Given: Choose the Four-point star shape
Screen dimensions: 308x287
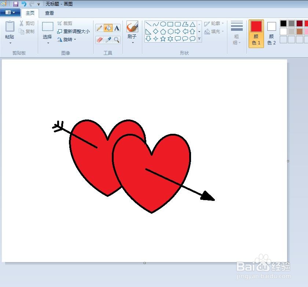Looking at the screenshot, I should 156,39.
